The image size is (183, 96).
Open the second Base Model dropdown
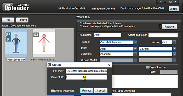174,60
